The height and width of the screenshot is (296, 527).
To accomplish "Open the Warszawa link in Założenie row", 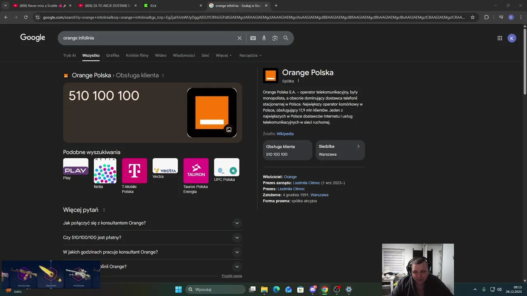I will [x=319, y=195].
